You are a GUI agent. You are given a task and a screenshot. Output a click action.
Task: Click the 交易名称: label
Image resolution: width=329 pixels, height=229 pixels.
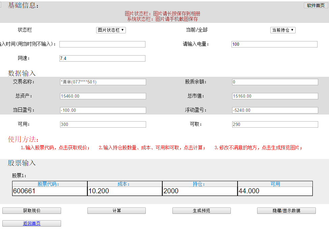pos(24,81)
